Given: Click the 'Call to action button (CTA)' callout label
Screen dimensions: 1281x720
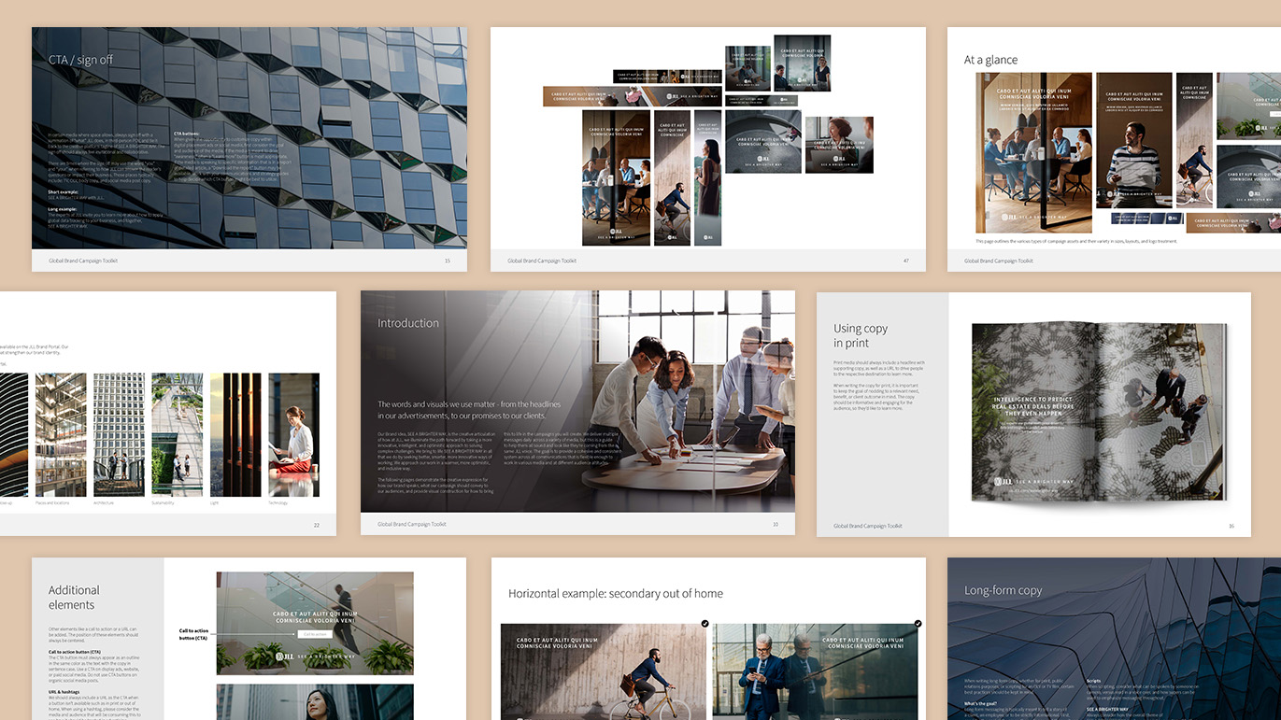Looking at the screenshot, I should [193, 634].
